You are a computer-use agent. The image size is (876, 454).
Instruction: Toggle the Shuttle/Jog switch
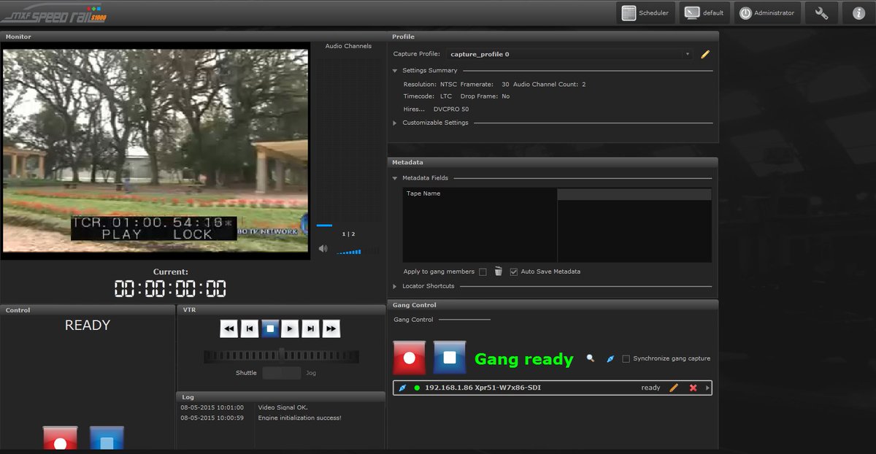point(281,373)
